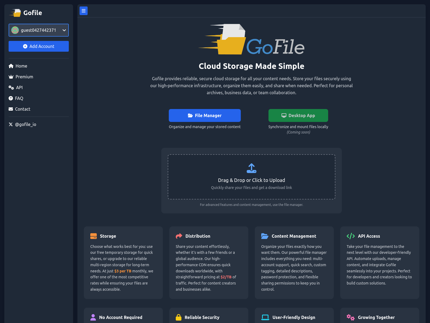Click the Reliable Security lock icon
The image size is (430, 323).
pos(178,317)
